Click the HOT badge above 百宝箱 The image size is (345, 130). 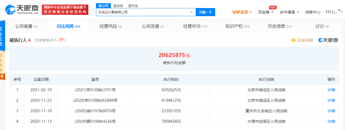tap(273, 7)
